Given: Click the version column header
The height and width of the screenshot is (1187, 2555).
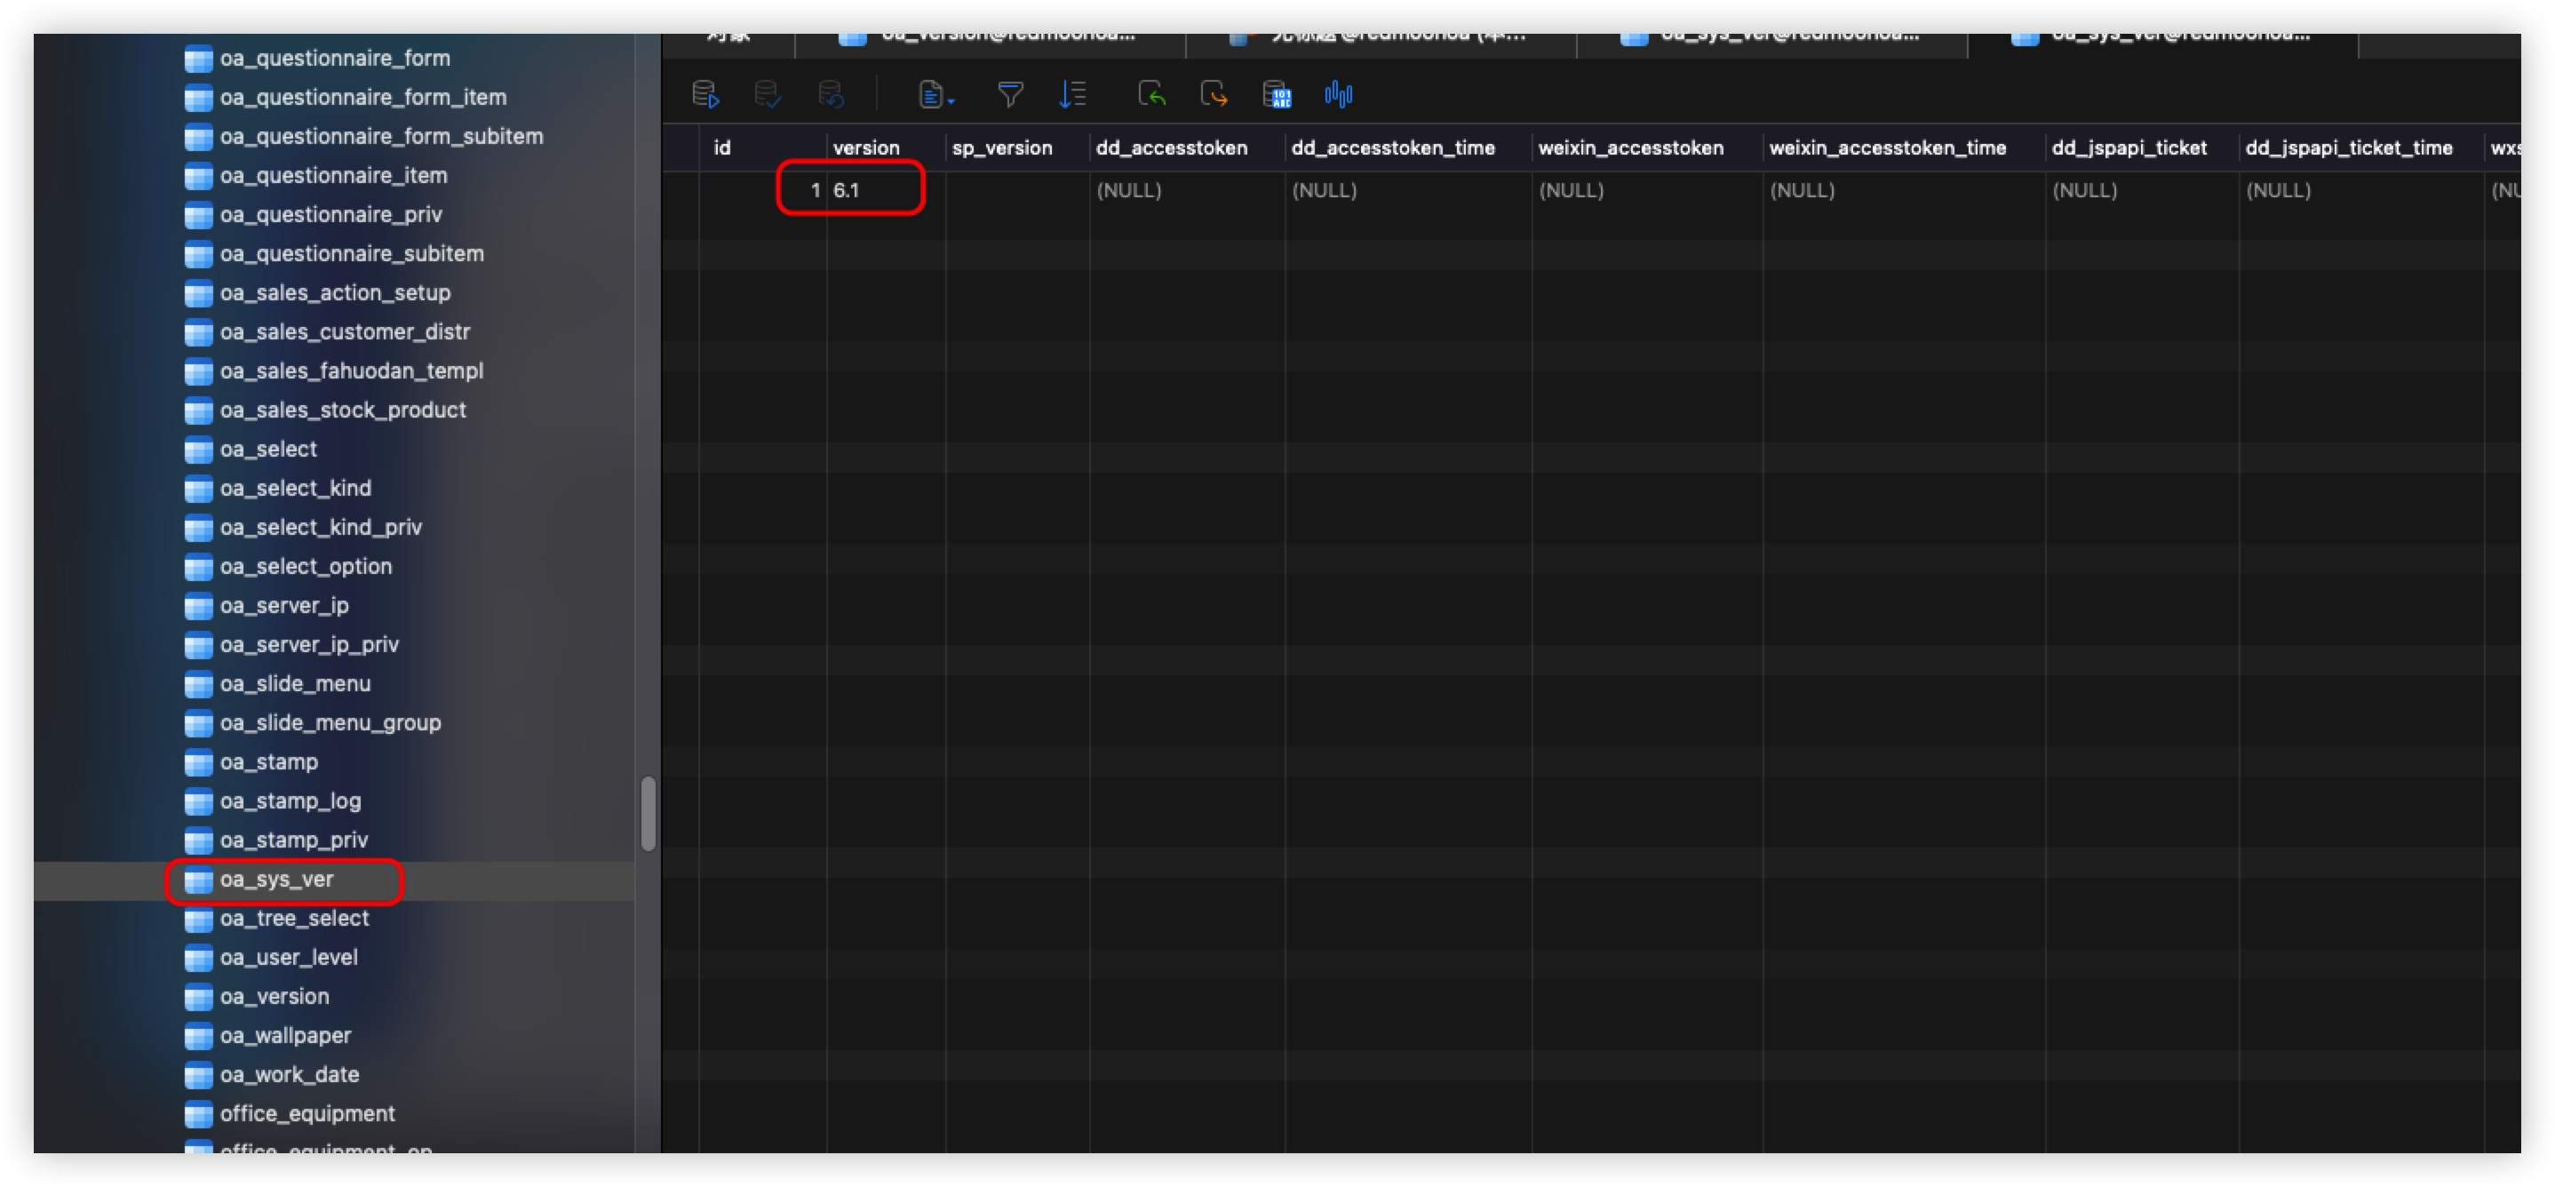Looking at the screenshot, I should 866,148.
